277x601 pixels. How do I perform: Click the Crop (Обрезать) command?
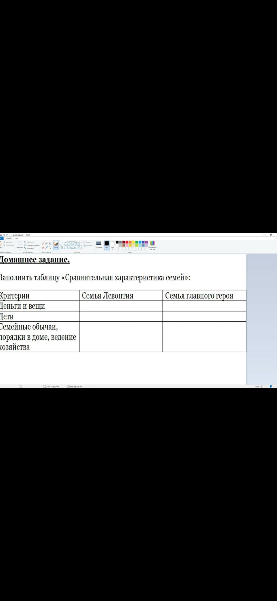(x=29, y=242)
